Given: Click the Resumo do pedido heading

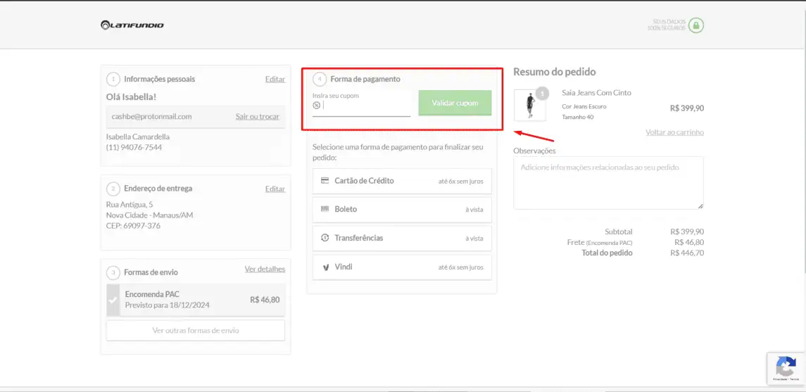Looking at the screenshot, I should tap(555, 72).
